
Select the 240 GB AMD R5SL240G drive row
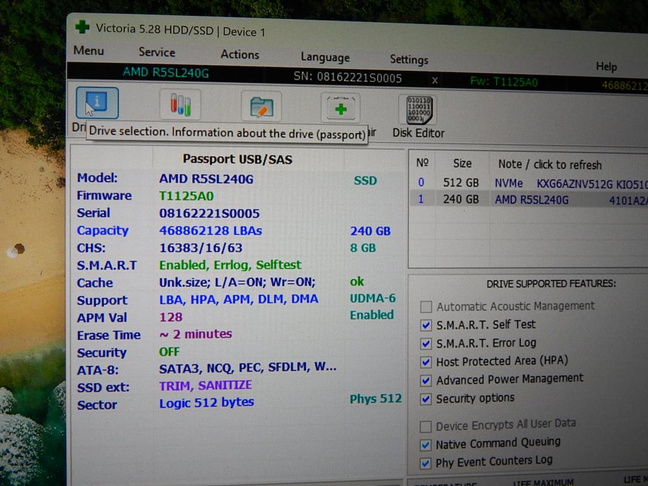click(529, 199)
